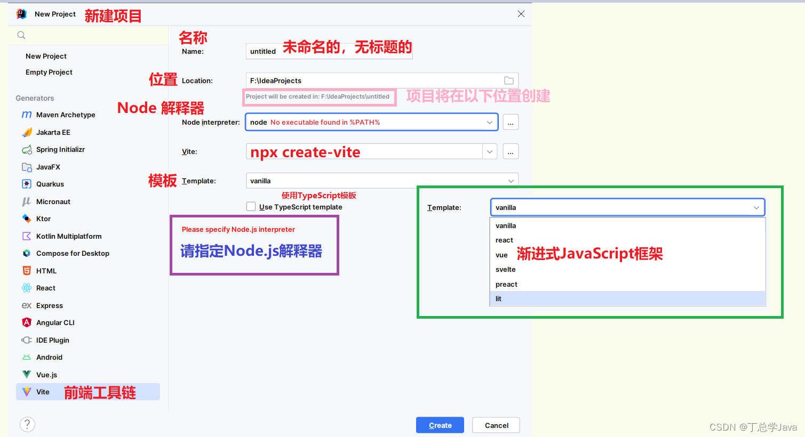
Task: Click the Quarkus generator icon
Action: pos(27,184)
